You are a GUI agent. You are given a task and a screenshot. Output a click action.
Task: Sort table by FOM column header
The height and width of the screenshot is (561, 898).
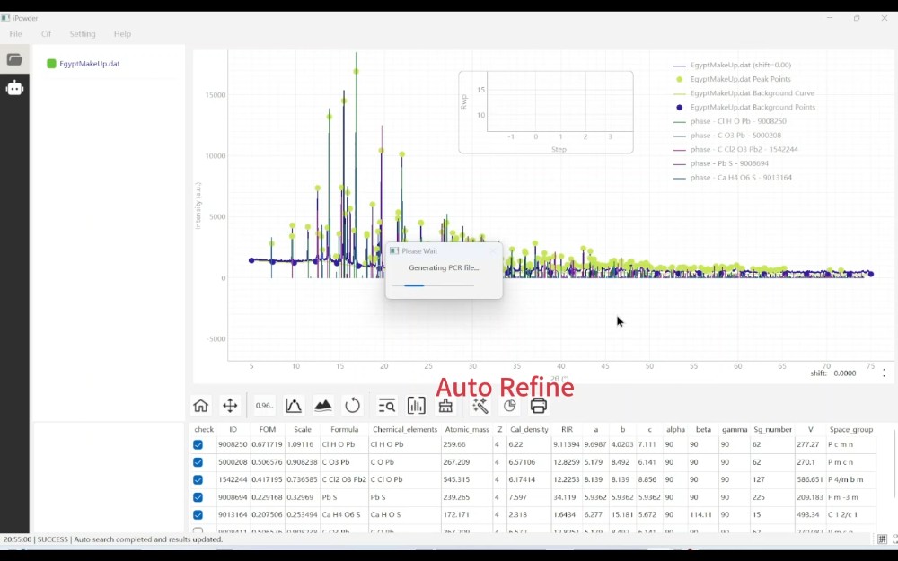268,429
